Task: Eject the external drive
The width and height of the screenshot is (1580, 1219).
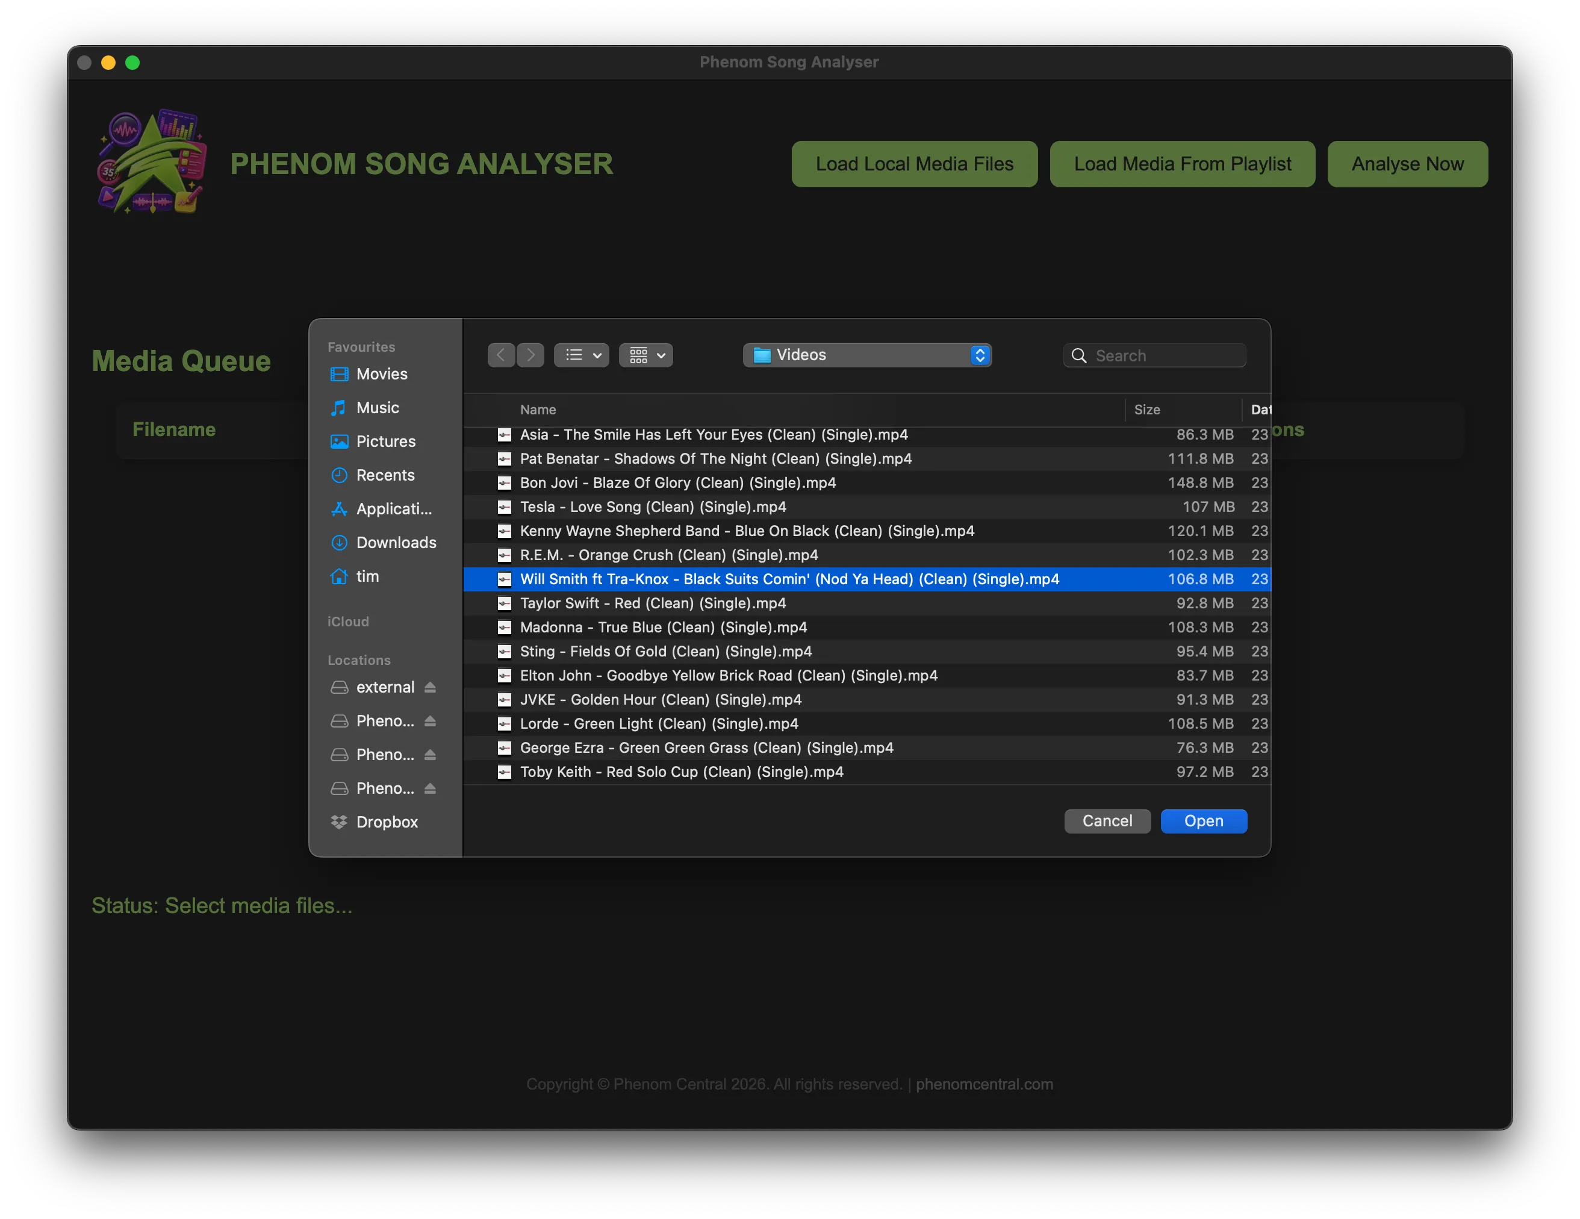Action: [431, 687]
